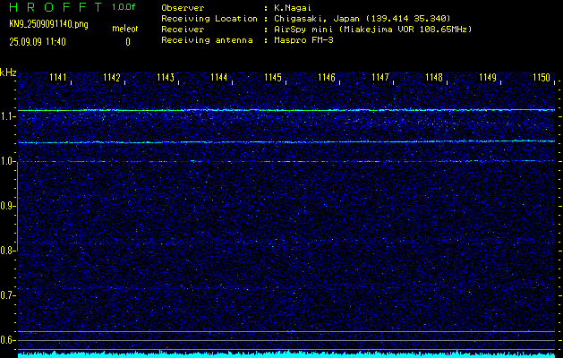Click antenna Maspro FM-3 text

tap(303, 40)
